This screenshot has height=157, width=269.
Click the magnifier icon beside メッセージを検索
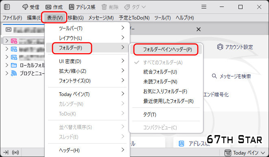pyautogui.click(x=214, y=76)
